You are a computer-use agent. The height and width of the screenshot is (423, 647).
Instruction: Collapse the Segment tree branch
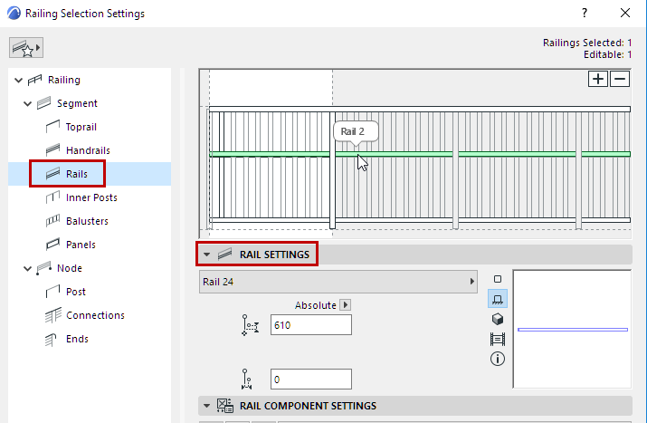(x=28, y=104)
